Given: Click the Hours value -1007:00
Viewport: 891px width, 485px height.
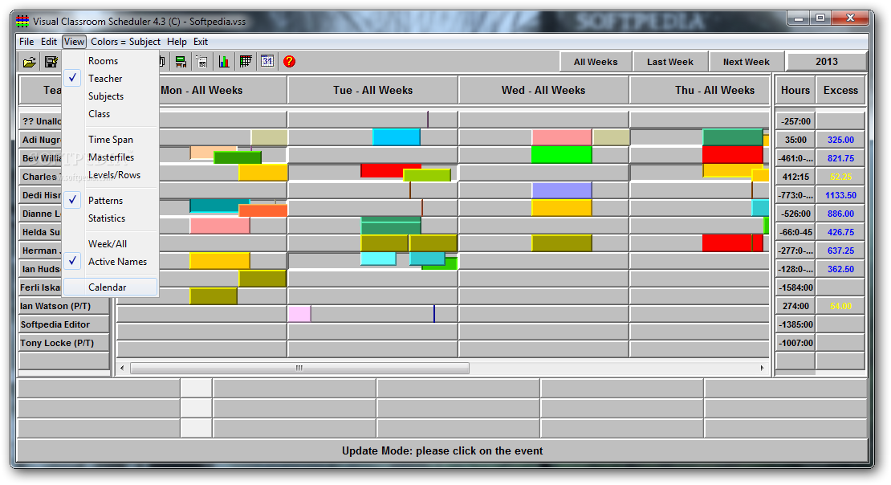Looking at the screenshot, I should pyautogui.click(x=795, y=343).
